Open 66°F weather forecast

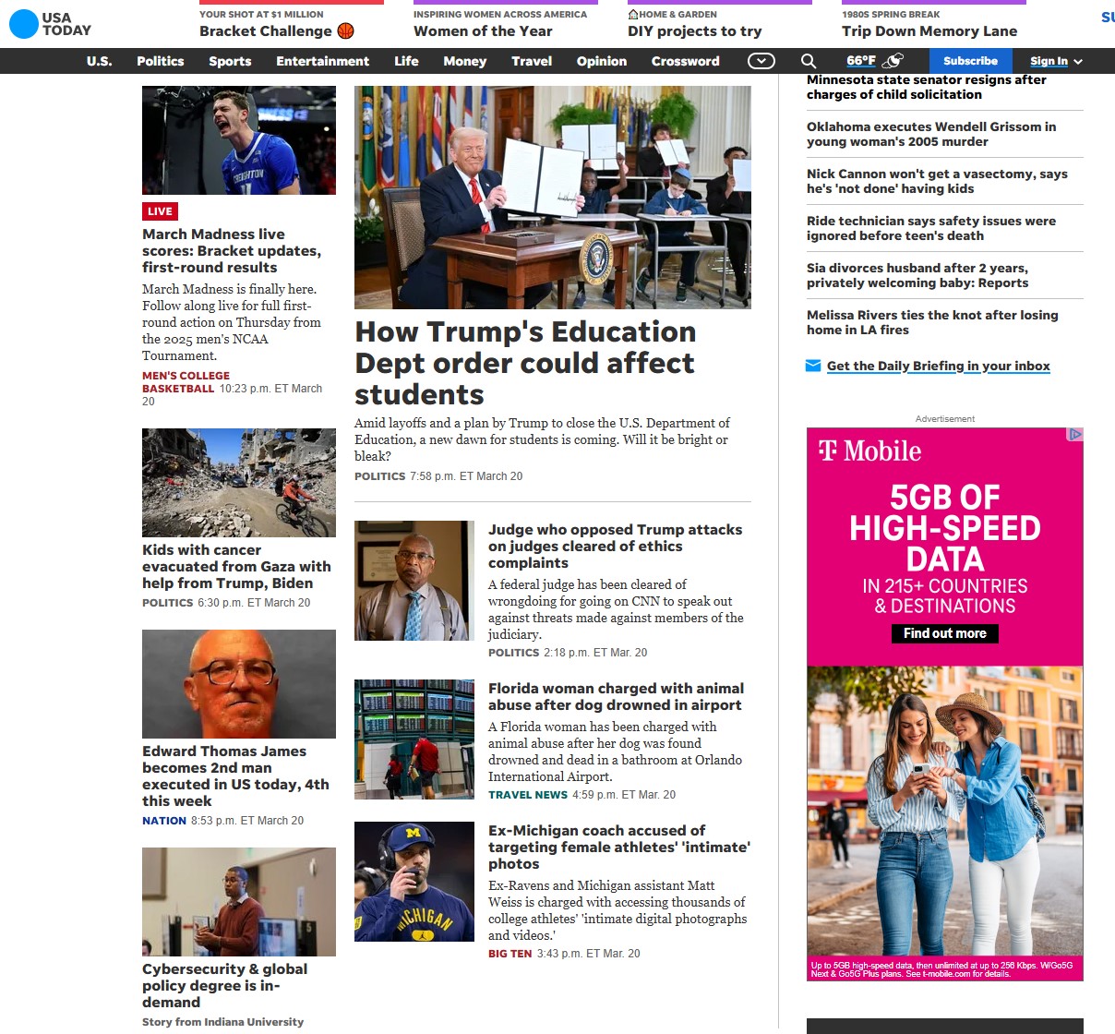tap(861, 61)
